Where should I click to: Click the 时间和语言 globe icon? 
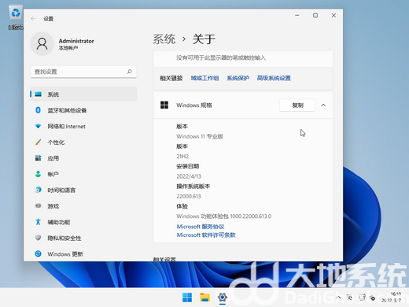pos(39,190)
